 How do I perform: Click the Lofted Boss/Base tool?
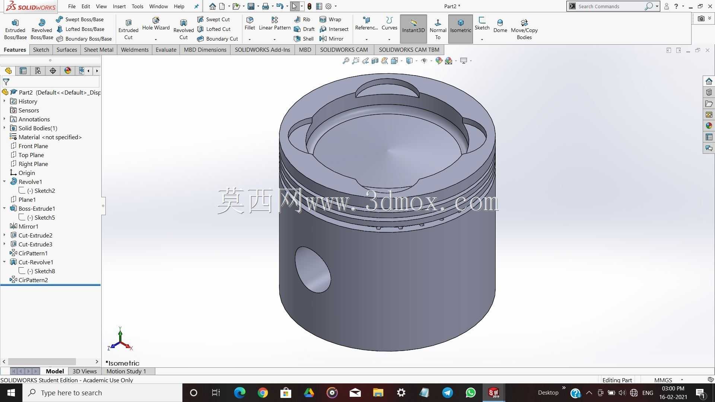[x=80, y=29]
